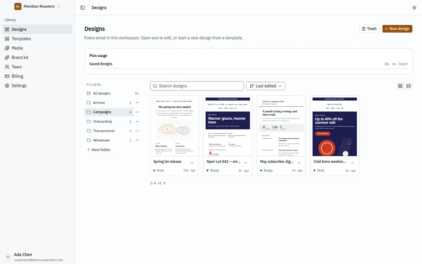This screenshot has height=264, width=422.
Task: Open the Trash
Action: point(369,29)
